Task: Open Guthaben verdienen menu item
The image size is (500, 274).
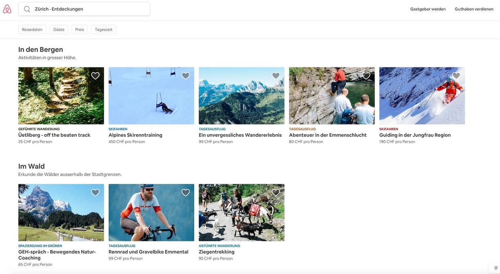Action: 474,9
